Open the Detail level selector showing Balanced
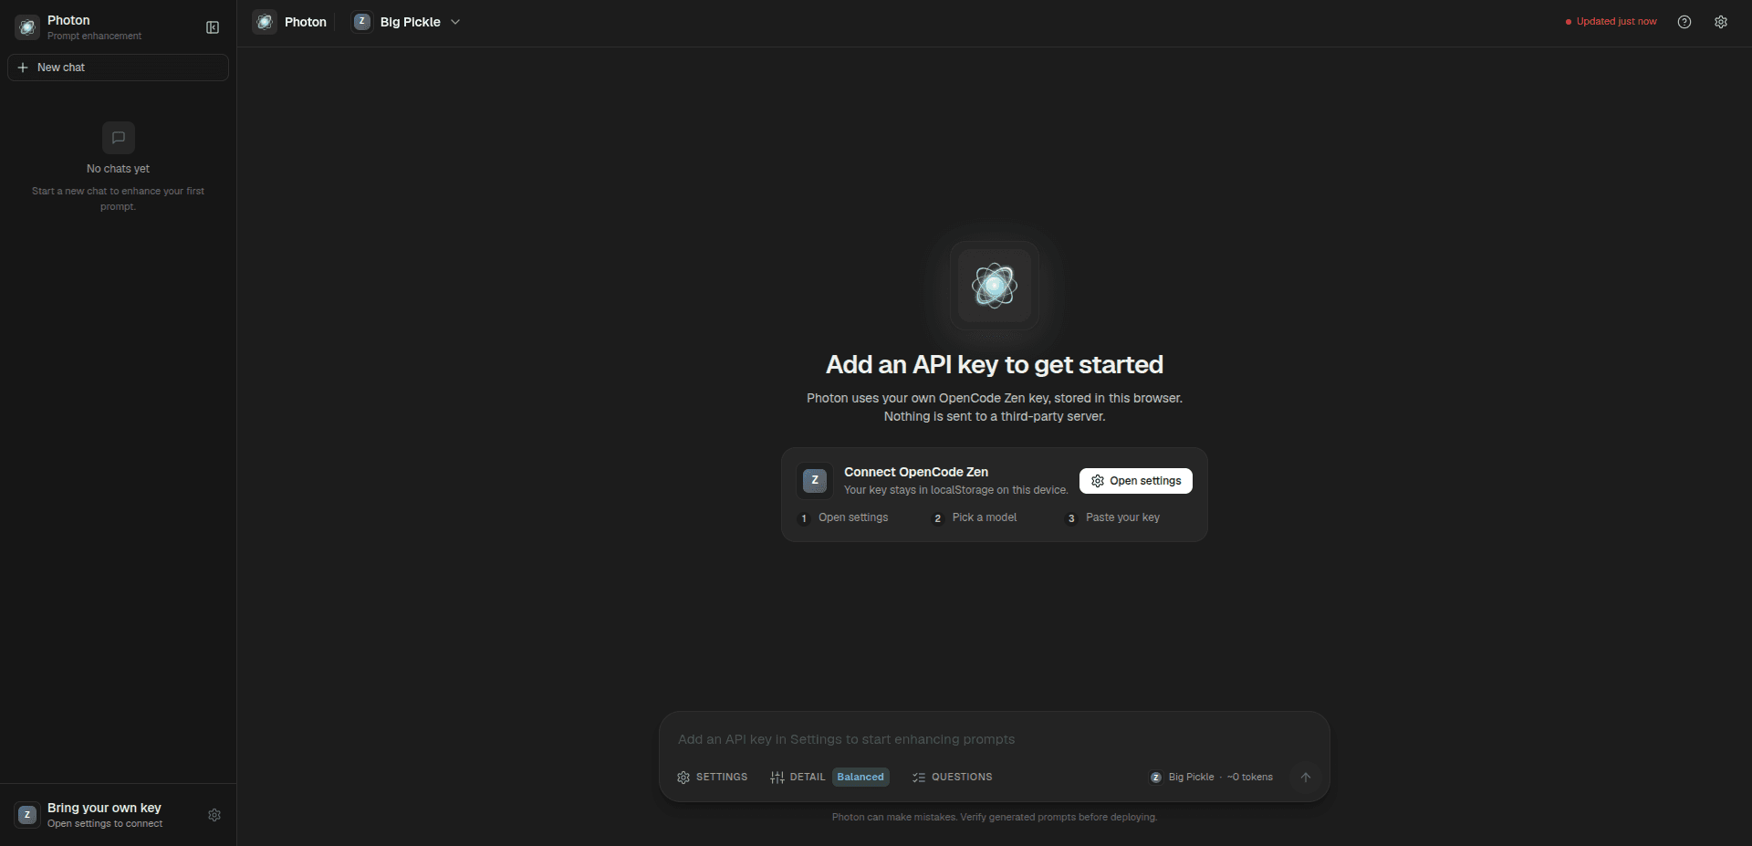 (x=829, y=778)
